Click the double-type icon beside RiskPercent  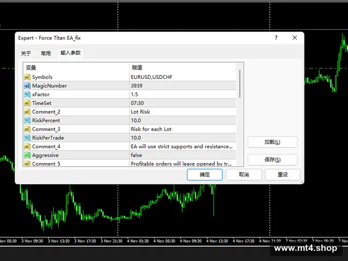27,121
